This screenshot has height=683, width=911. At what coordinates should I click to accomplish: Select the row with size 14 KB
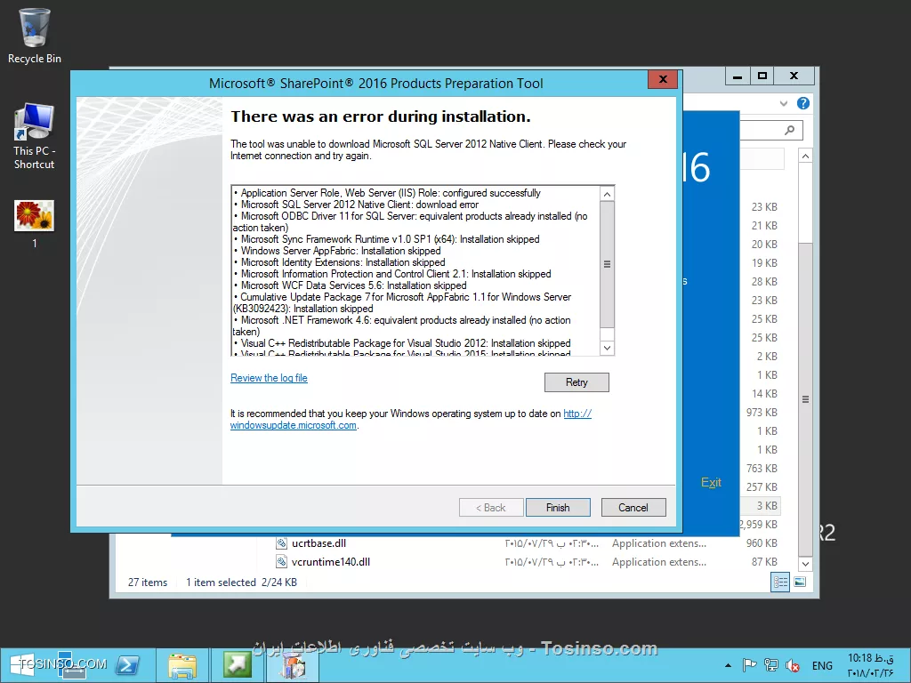point(764,394)
